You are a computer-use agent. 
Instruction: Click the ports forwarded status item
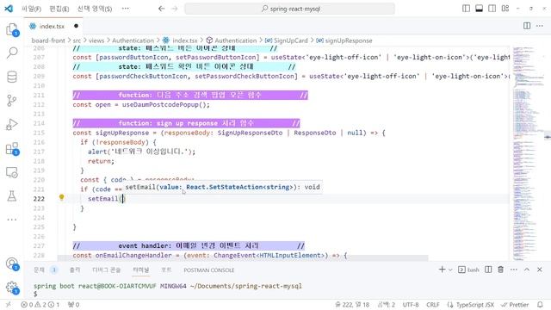(73, 305)
